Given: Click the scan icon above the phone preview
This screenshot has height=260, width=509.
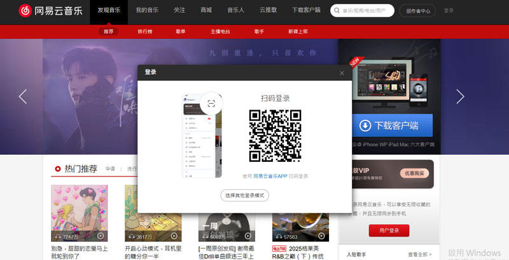Looking at the screenshot, I should coord(211,104).
